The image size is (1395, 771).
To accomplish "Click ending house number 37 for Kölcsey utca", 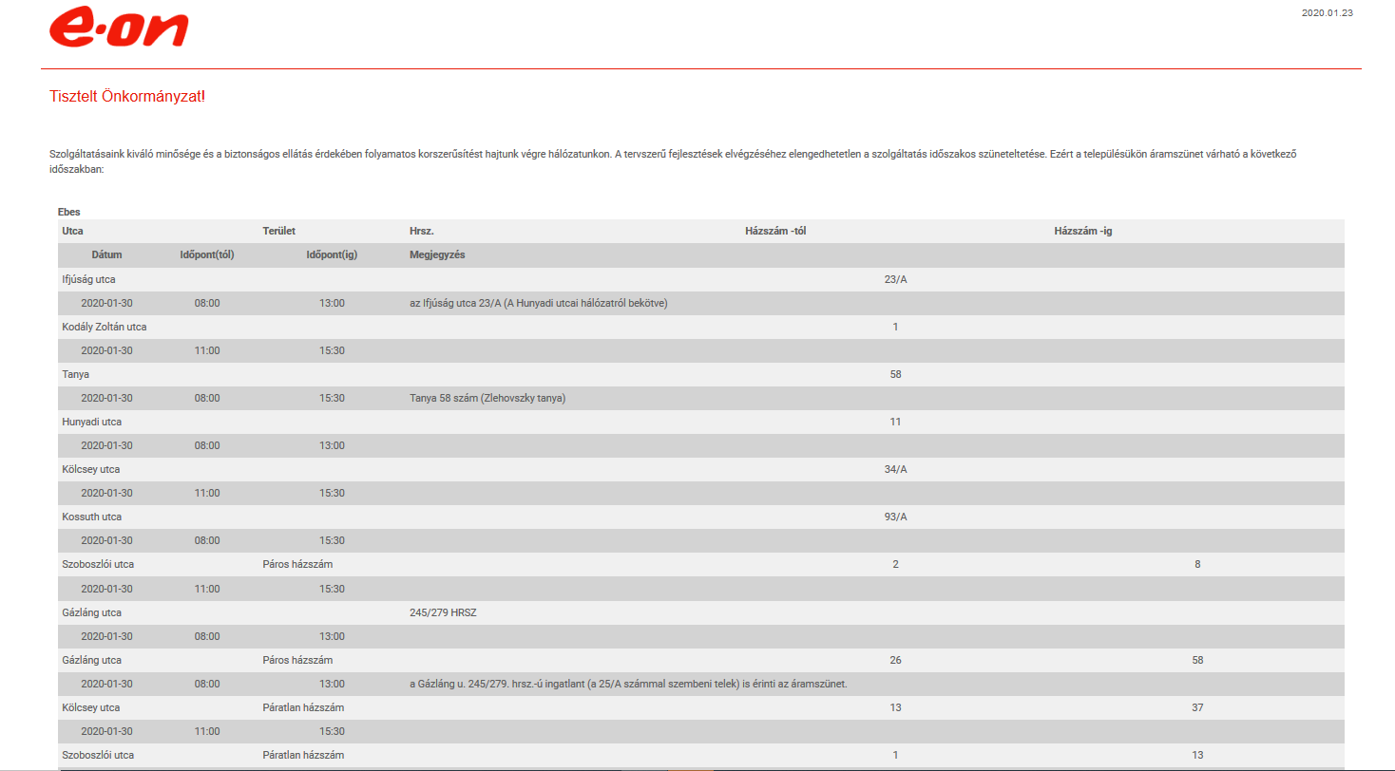I will point(1197,707).
